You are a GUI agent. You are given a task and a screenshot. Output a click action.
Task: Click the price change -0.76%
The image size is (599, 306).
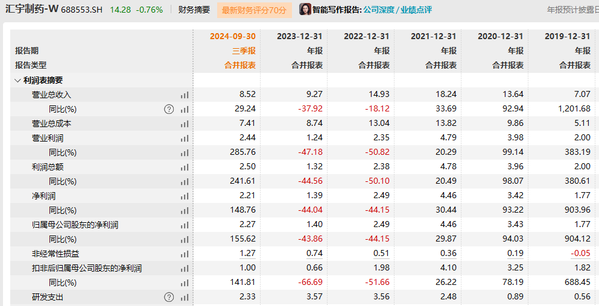pos(150,10)
